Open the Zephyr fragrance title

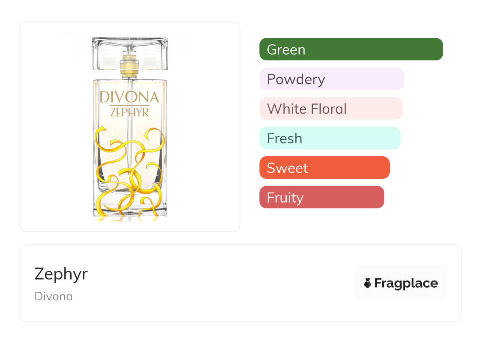[61, 274]
